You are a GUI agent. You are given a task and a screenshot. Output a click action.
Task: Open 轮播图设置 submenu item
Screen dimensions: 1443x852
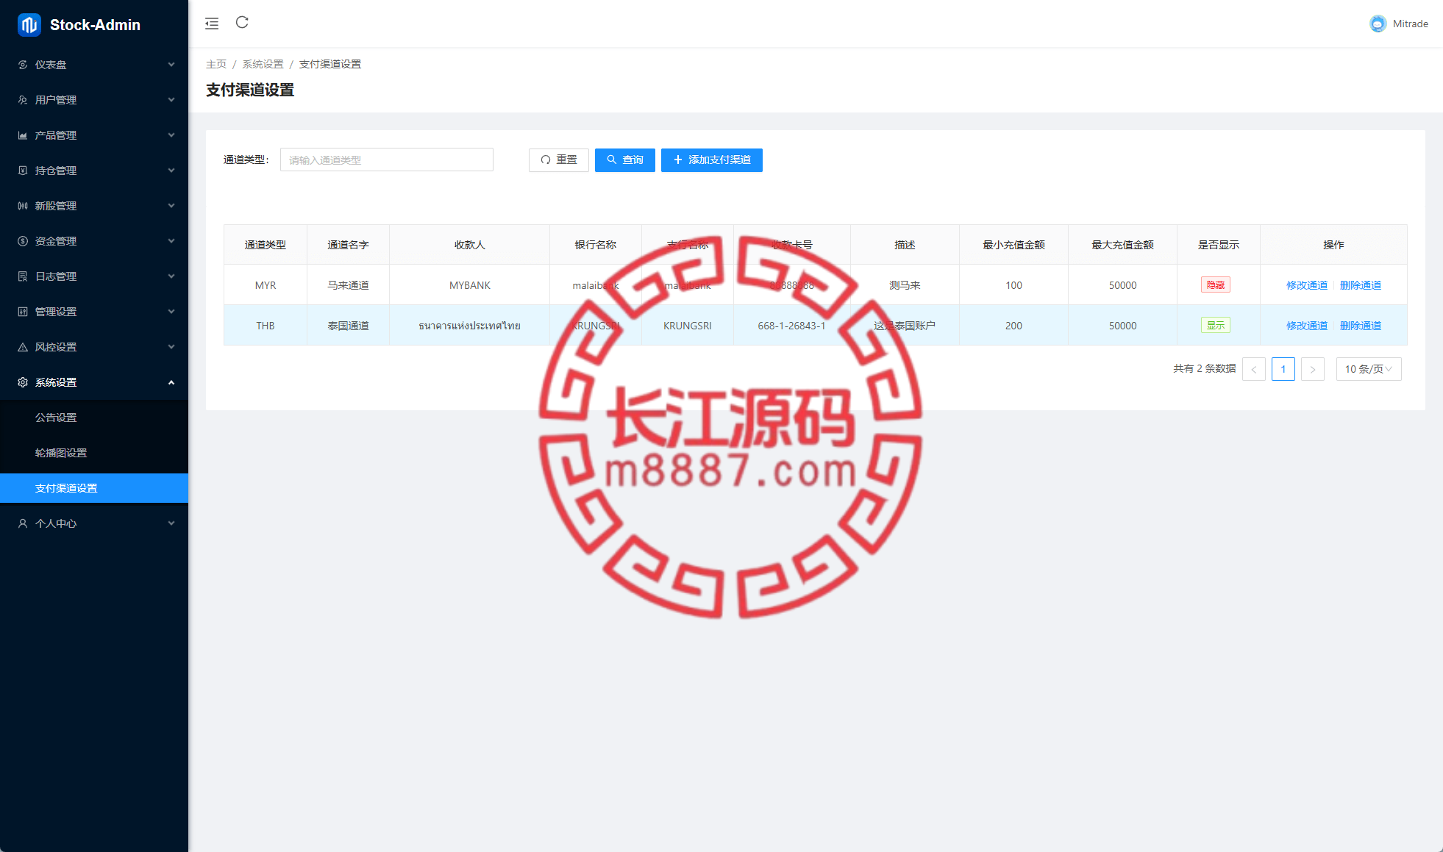click(94, 453)
